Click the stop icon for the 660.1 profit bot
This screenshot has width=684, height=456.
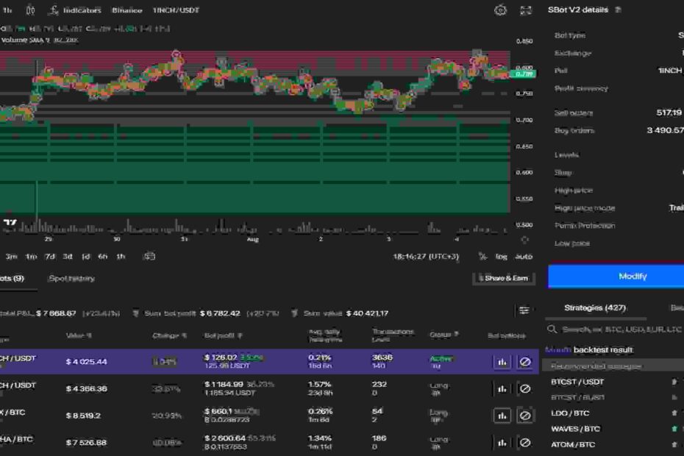525,416
